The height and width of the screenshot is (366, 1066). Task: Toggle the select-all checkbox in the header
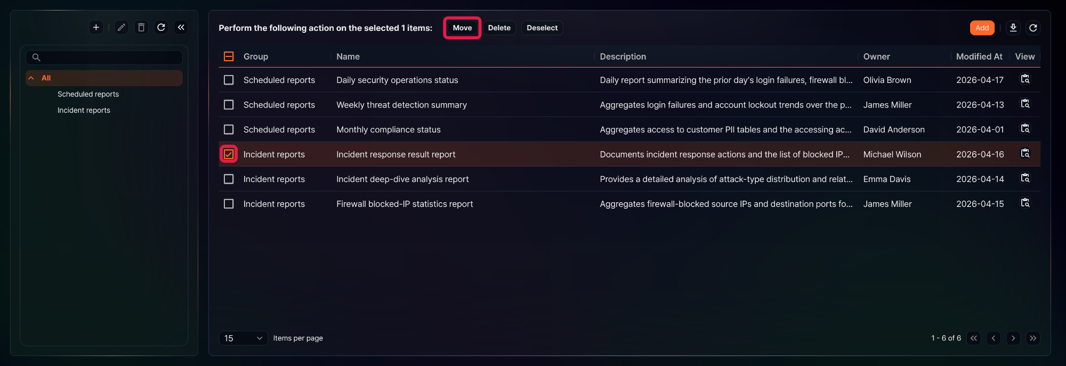229,56
